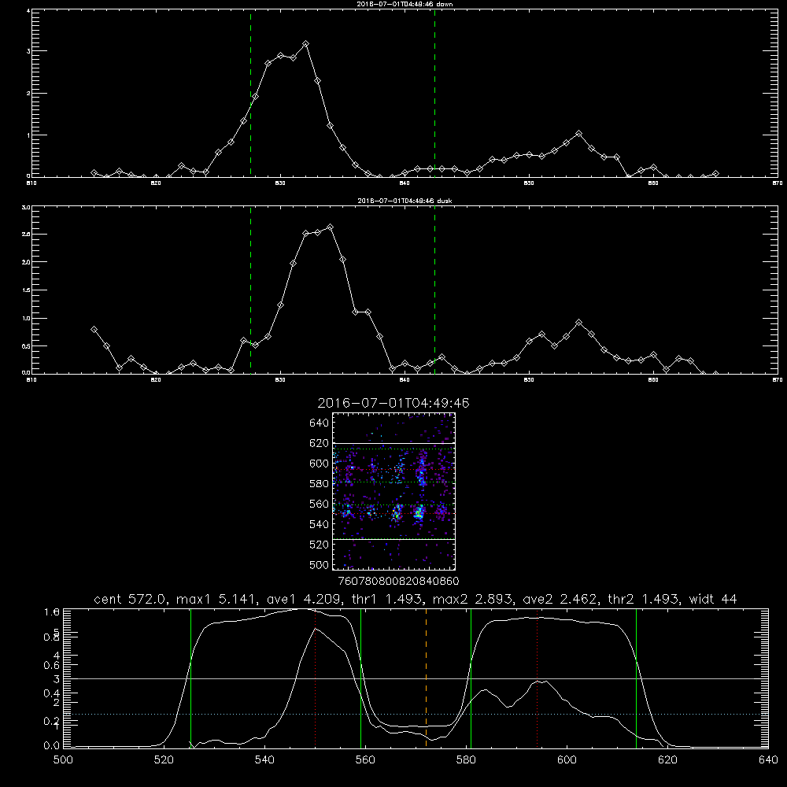
Task: Click the dawn plot y-axis label 3
Action: 28,51
